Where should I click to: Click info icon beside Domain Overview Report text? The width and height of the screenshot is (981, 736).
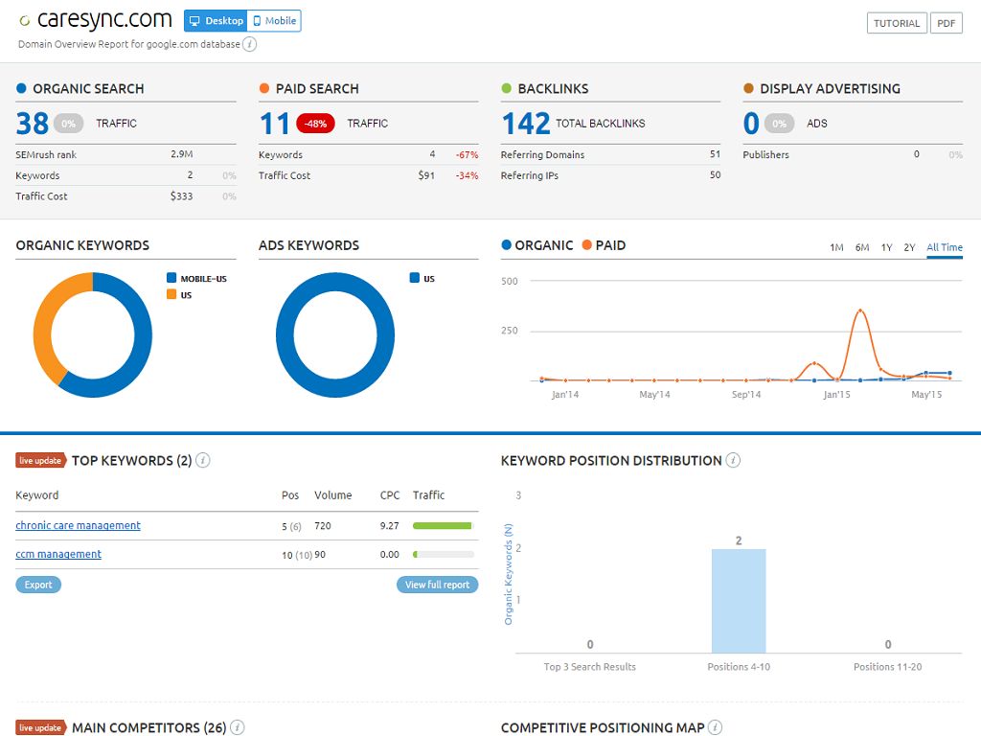249,44
